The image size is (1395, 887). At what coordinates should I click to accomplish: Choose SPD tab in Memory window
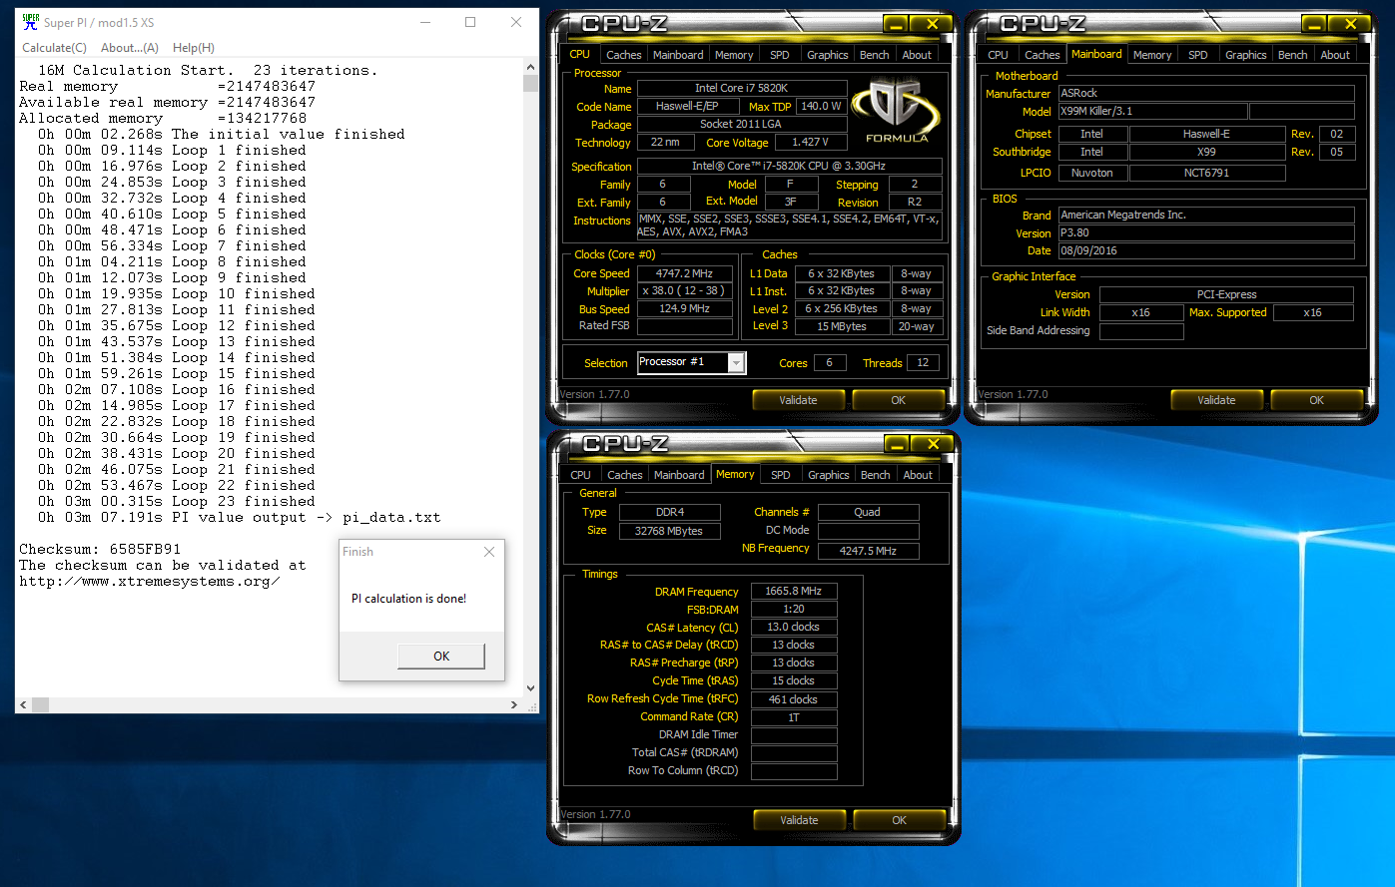pyautogui.click(x=781, y=475)
